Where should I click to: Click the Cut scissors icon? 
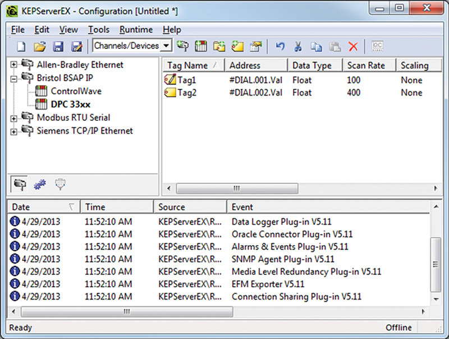[x=299, y=46]
